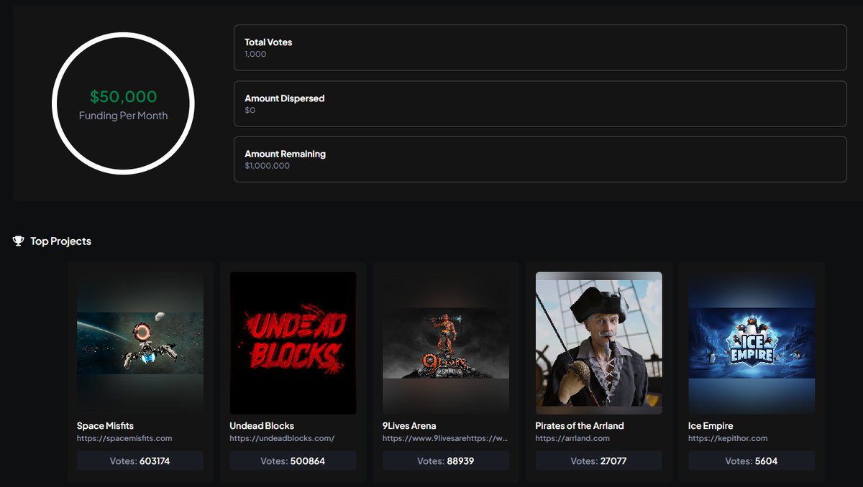Screen dimensions: 863x487
Task: Click the Top Projects heading
Action: coord(60,241)
